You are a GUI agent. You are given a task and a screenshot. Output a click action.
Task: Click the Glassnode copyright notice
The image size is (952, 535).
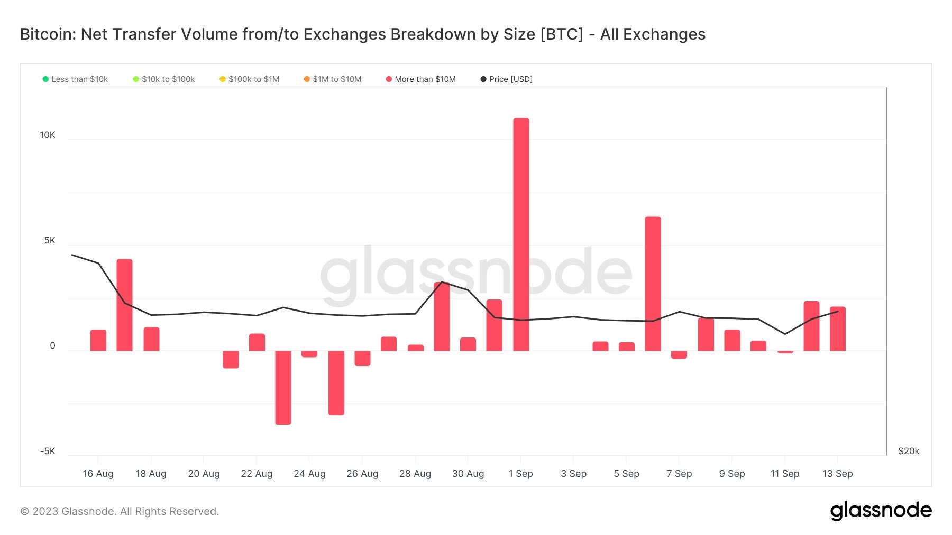click(120, 511)
